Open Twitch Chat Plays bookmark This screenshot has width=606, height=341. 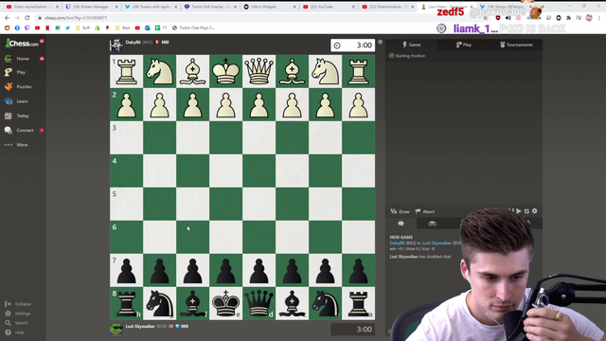(193, 27)
